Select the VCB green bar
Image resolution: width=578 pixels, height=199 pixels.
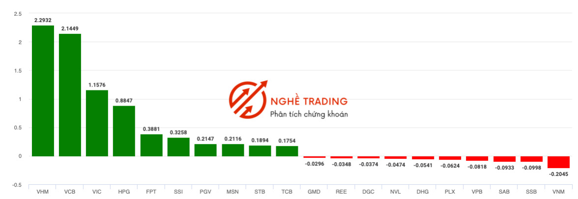[70, 95]
